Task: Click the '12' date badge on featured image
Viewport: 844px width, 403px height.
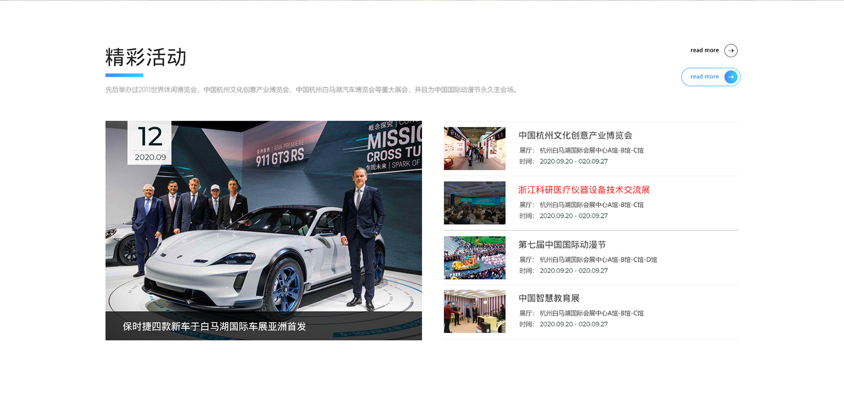Action: coord(149,143)
